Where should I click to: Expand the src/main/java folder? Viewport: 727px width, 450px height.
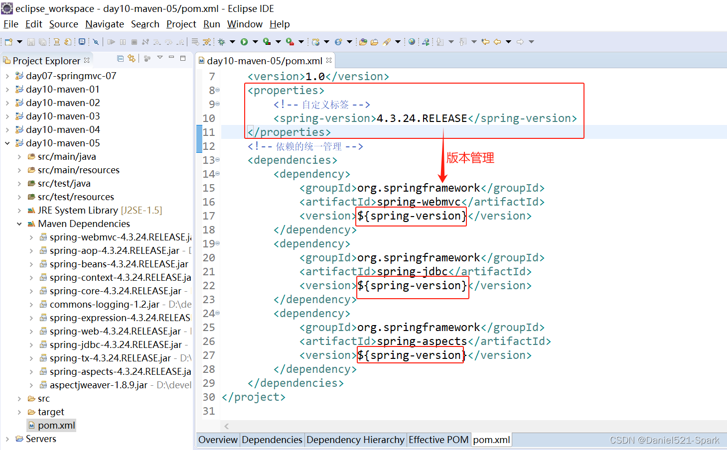[x=19, y=157]
